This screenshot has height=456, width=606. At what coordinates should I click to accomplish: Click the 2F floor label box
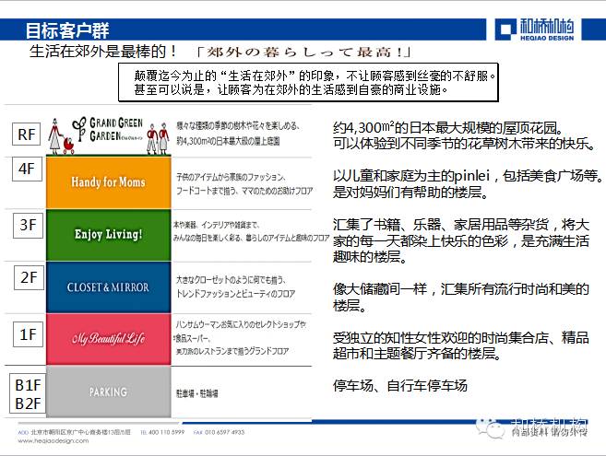click(x=29, y=277)
